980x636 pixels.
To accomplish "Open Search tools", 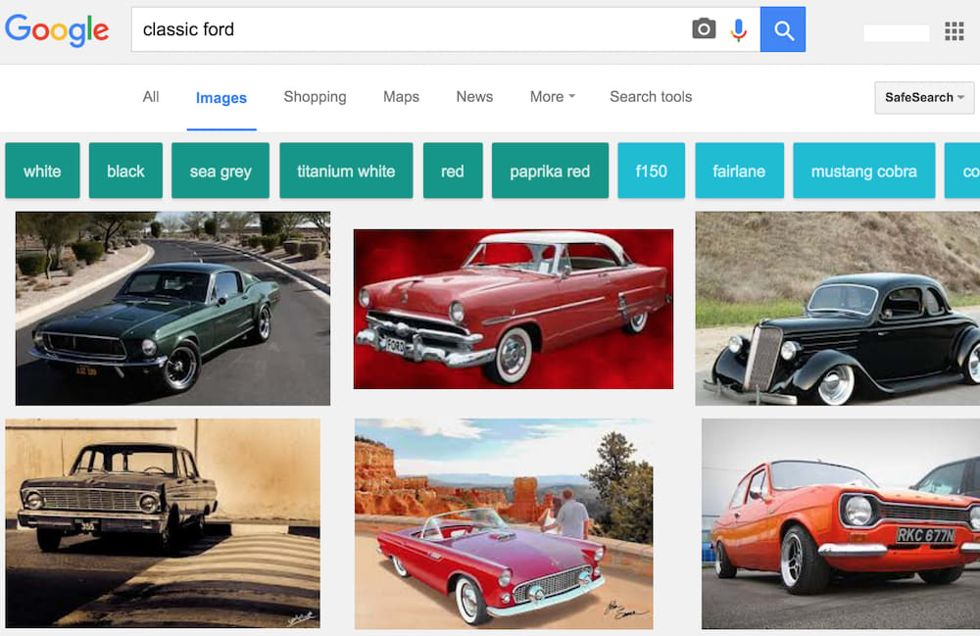I will pos(651,97).
